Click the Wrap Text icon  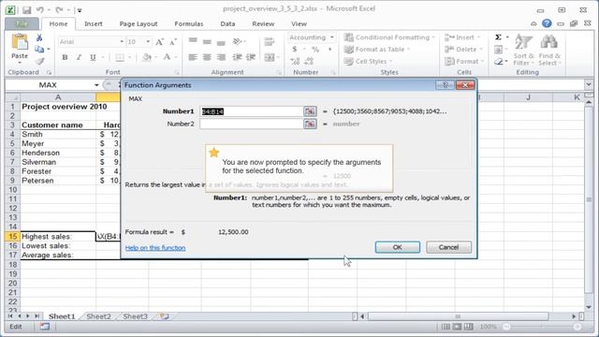click(270, 41)
